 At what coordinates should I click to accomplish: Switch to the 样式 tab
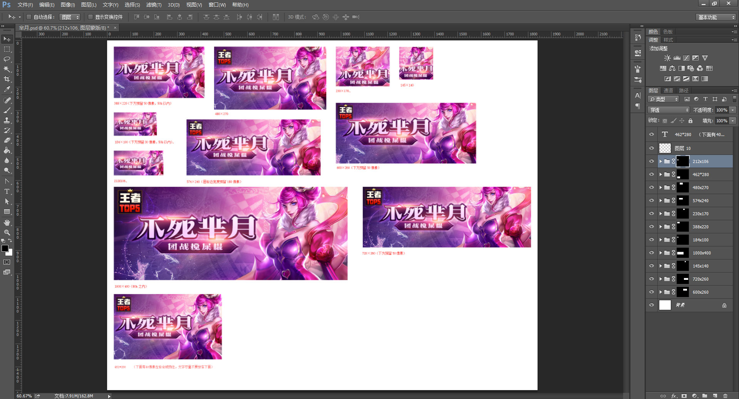click(668, 40)
